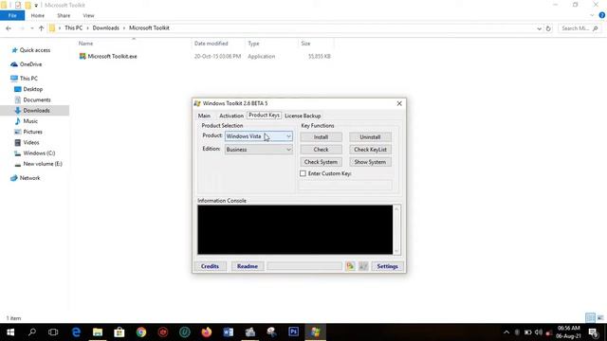
Task: Open the Edition dropdown showing Business
Action: pyautogui.click(x=259, y=150)
